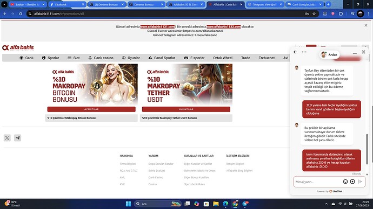Screen dimensions: 373x209
Task: Open the browser extensions puzzle icon
Action: point(341,14)
